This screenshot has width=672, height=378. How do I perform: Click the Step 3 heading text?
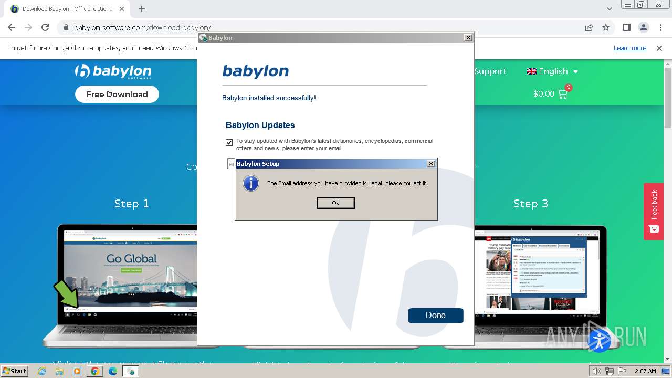(x=531, y=204)
